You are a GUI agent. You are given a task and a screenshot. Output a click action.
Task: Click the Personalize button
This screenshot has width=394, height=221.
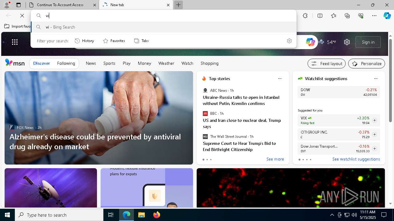(x=367, y=64)
